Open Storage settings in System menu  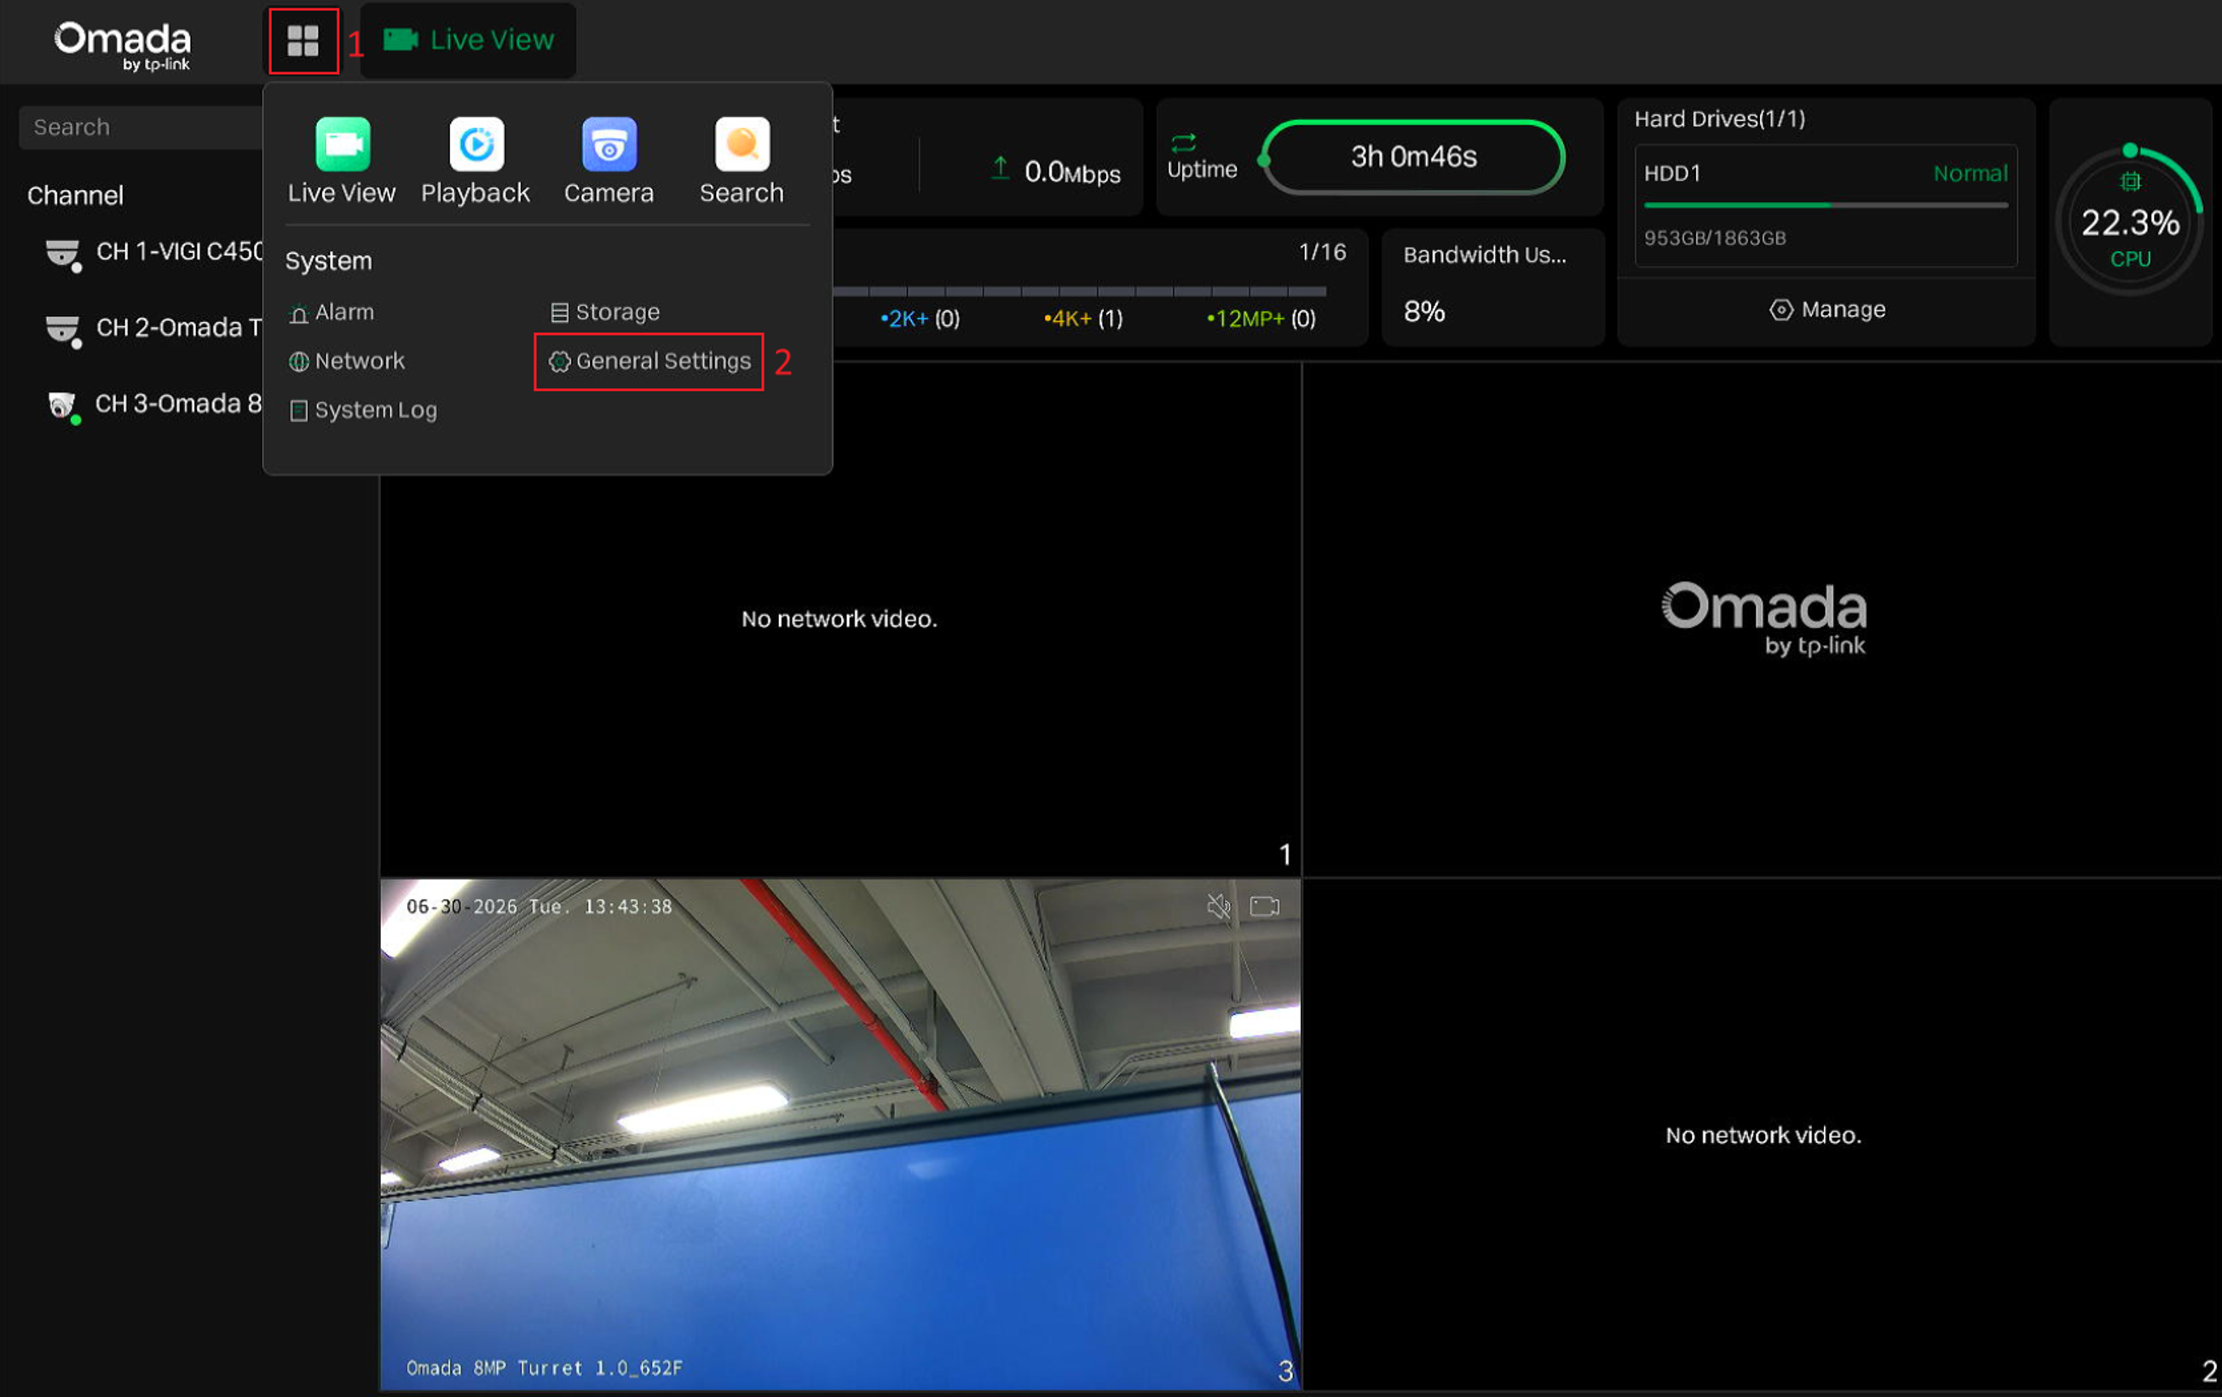tap(605, 313)
